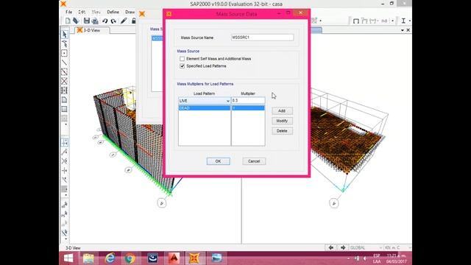Click the Mass Source Name input field
This screenshot has width=471, height=265.
click(x=262, y=38)
